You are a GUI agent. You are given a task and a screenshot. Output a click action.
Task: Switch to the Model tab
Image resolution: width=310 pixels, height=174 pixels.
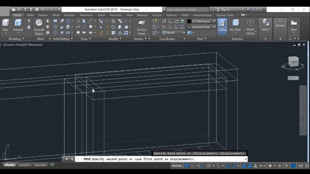10,165
